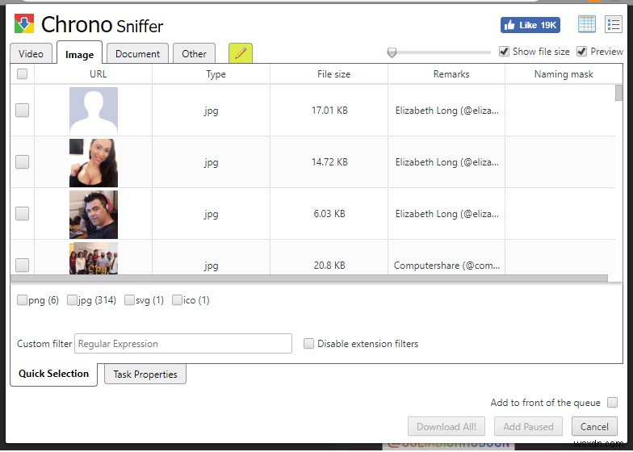Click the Facebook Like 19K button
633x452 pixels.
[530, 25]
